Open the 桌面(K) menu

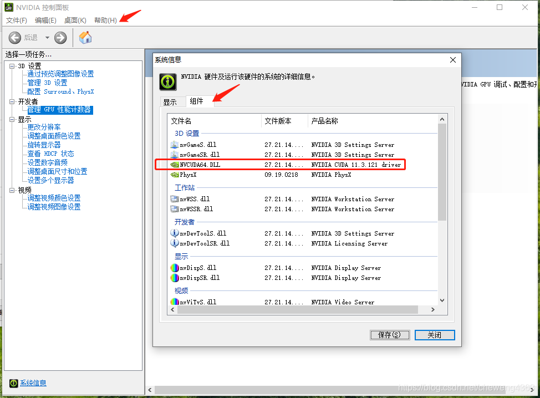click(75, 21)
